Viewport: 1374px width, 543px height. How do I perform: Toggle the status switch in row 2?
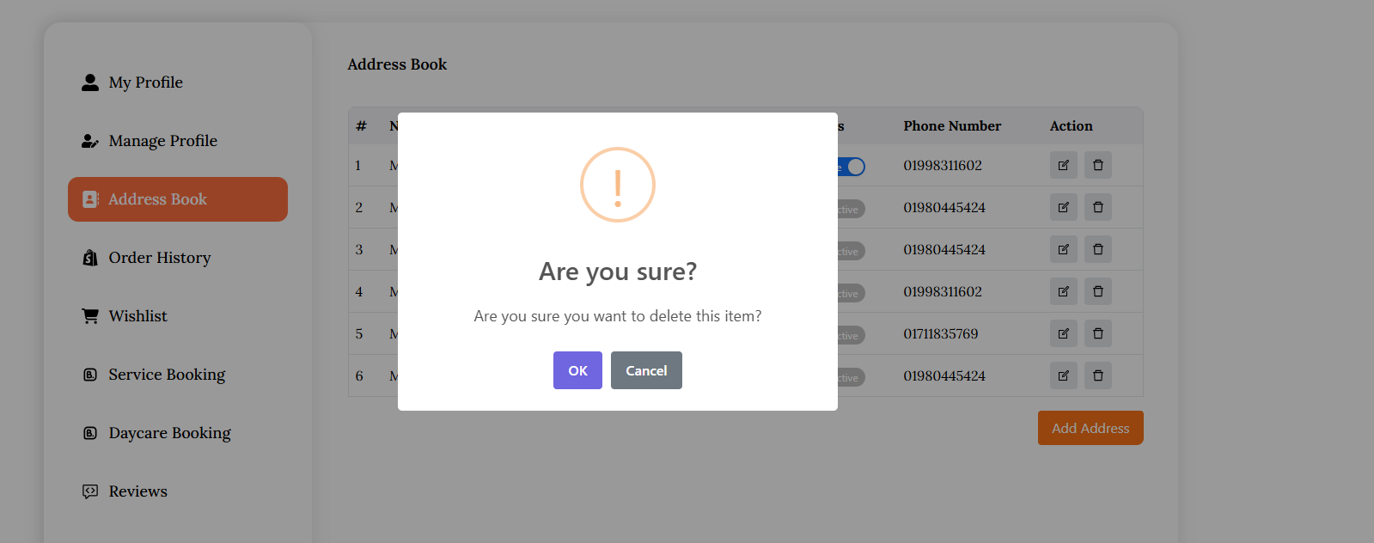(x=851, y=209)
